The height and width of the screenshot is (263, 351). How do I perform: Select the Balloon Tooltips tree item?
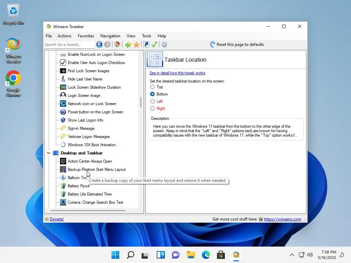(x=77, y=178)
